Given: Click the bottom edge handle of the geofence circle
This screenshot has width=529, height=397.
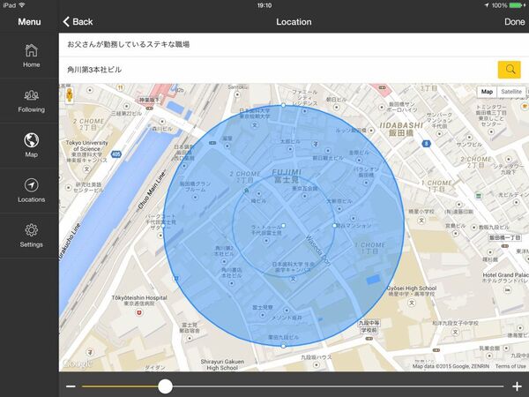Looking at the screenshot, I should (283, 346).
